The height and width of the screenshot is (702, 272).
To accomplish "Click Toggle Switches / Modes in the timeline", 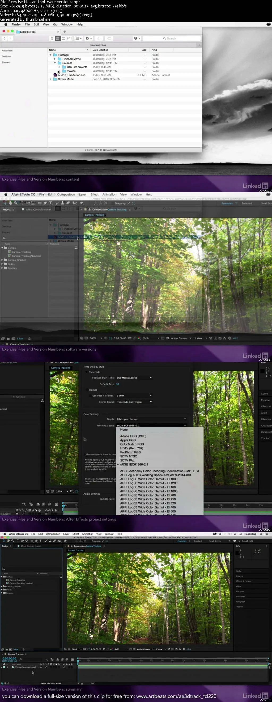I will (x=51, y=683).
